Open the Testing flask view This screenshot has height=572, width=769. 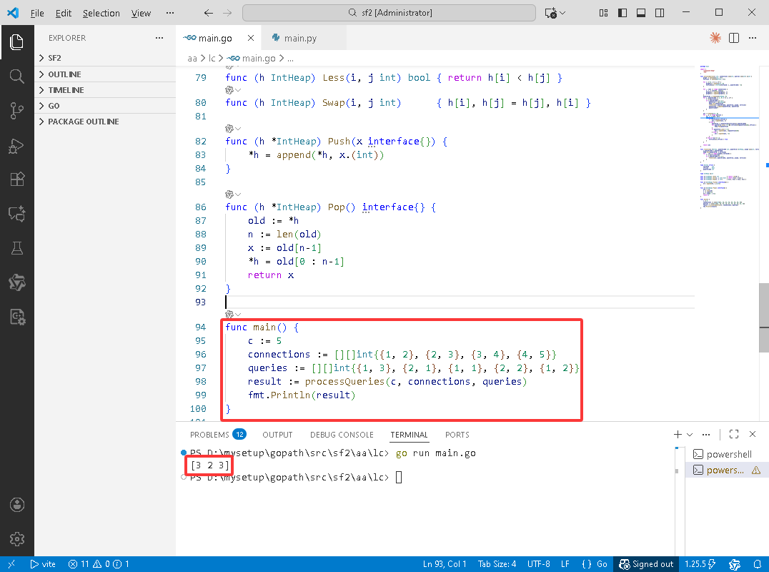click(16, 248)
